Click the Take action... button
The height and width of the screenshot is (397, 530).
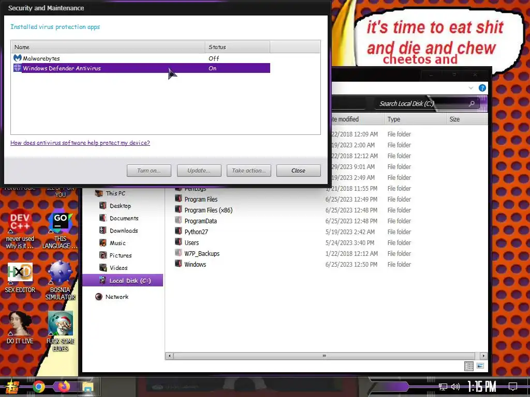pyautogui.click(x=249, y=171)
